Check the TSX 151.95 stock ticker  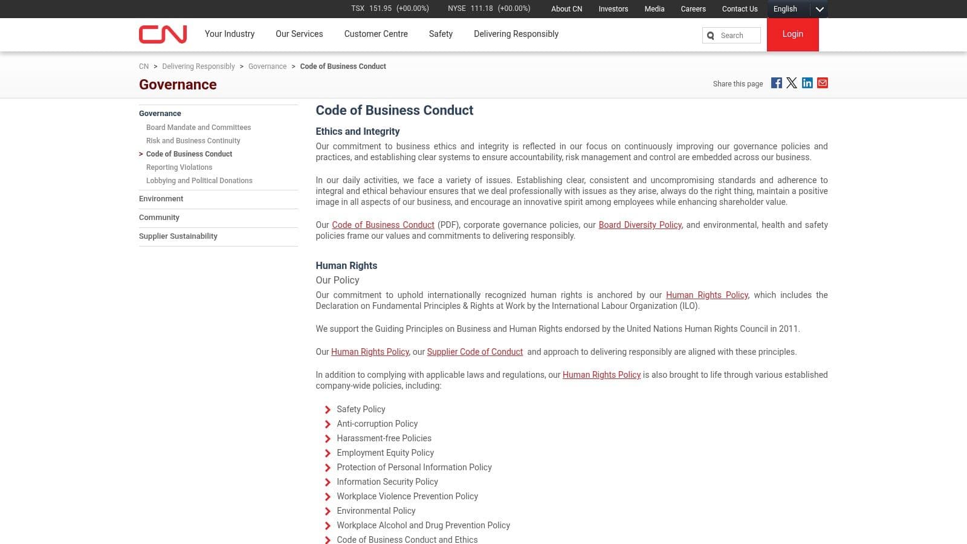click(x=390, y=8)
